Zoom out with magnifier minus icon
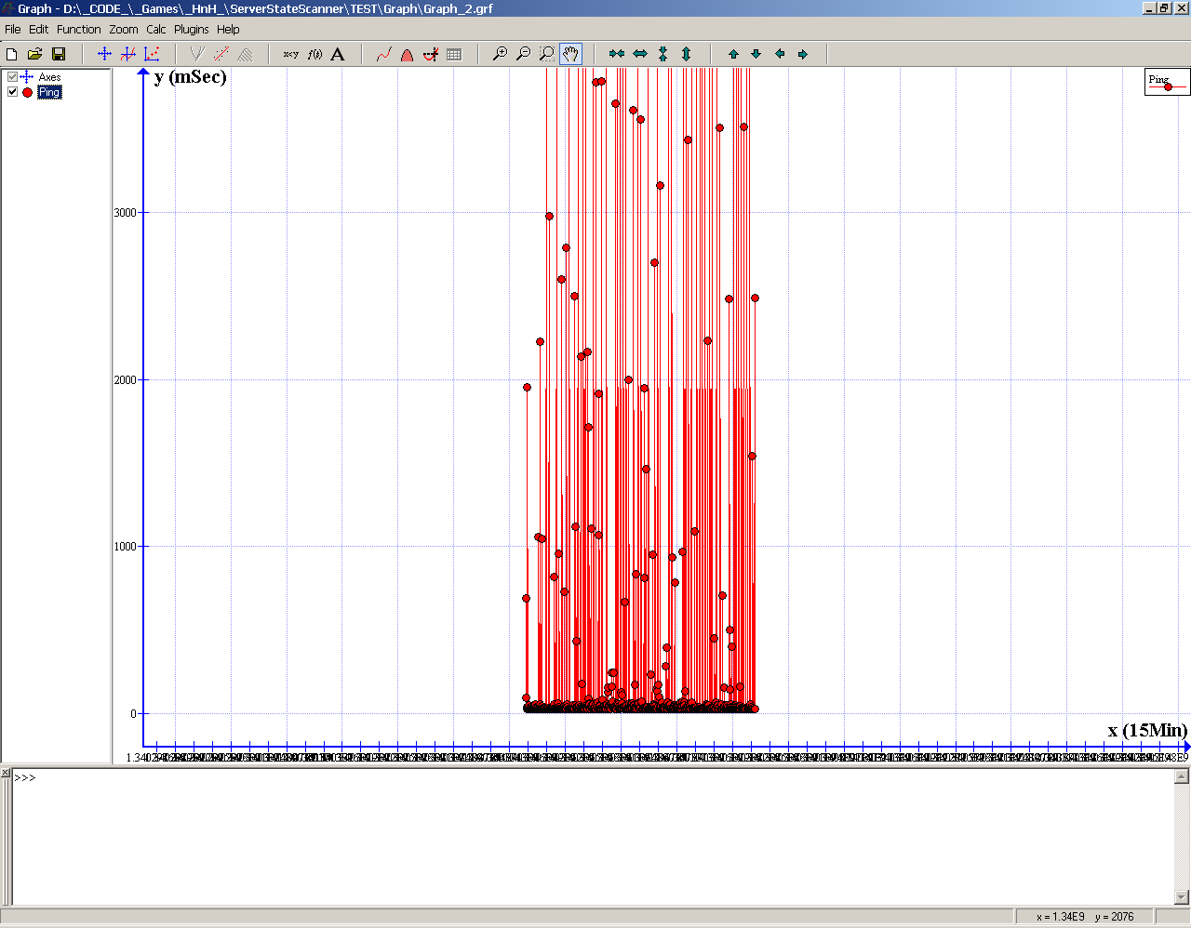The height and width of the screenshot is (928, 1191). pos(523,54)
